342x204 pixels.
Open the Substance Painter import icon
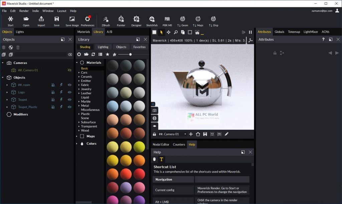[121, 20]
